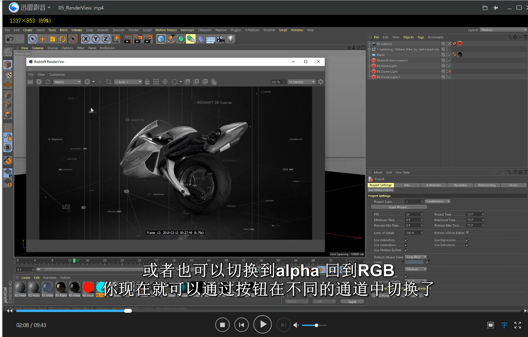The height and width of the screenshot is (337, 528).
Task: Enable Render LOD in Editor checkbox
Action: 467,233
